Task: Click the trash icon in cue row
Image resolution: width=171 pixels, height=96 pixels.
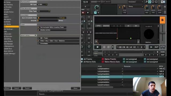Action: 157,52
